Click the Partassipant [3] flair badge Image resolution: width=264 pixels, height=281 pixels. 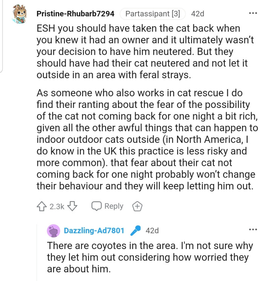click(152, 14)
